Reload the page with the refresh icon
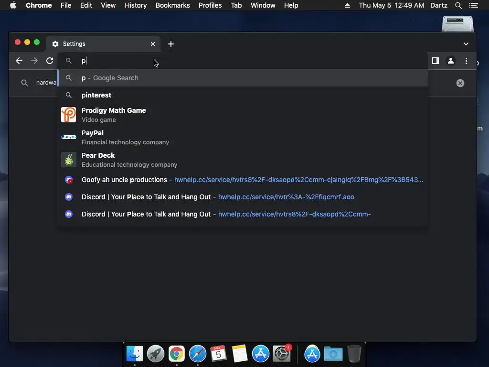 50,61
